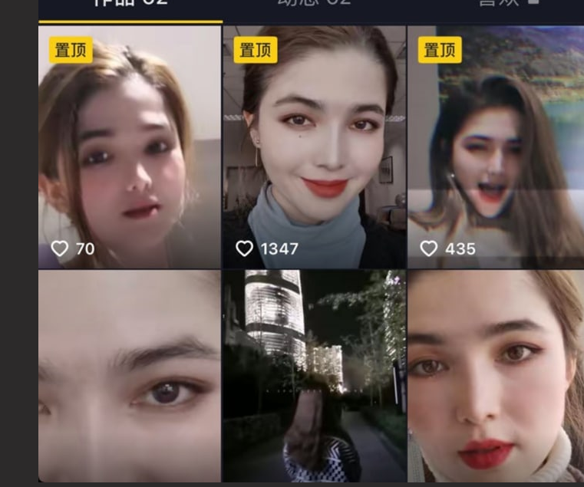Image resolution: width=584 pixels, height=487 pixels.
Task: Open the bottom-right red lipstick video
Action: point(496,376)
